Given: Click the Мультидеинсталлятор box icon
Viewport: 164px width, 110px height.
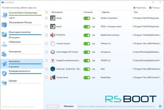Looking at the screenshot, I should [x=4, y=34].
